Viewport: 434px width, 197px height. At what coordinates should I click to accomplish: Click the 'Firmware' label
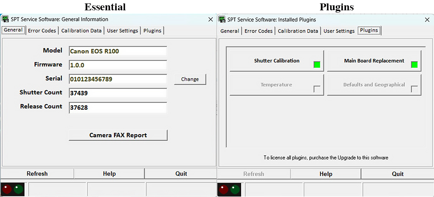click(x=48, y=65)
